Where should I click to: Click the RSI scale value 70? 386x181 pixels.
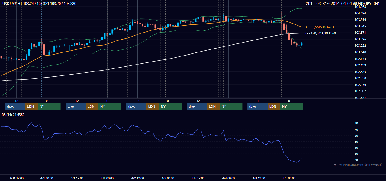click(356, 129)
